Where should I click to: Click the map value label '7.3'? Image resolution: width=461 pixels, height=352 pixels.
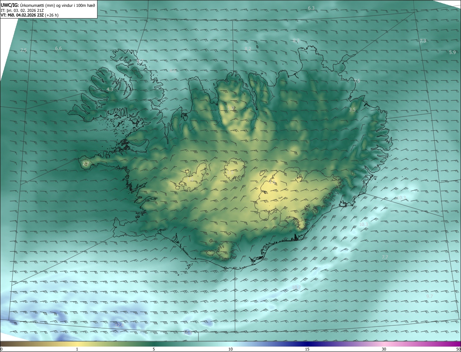pyautogui.click(x=423, y=41)
